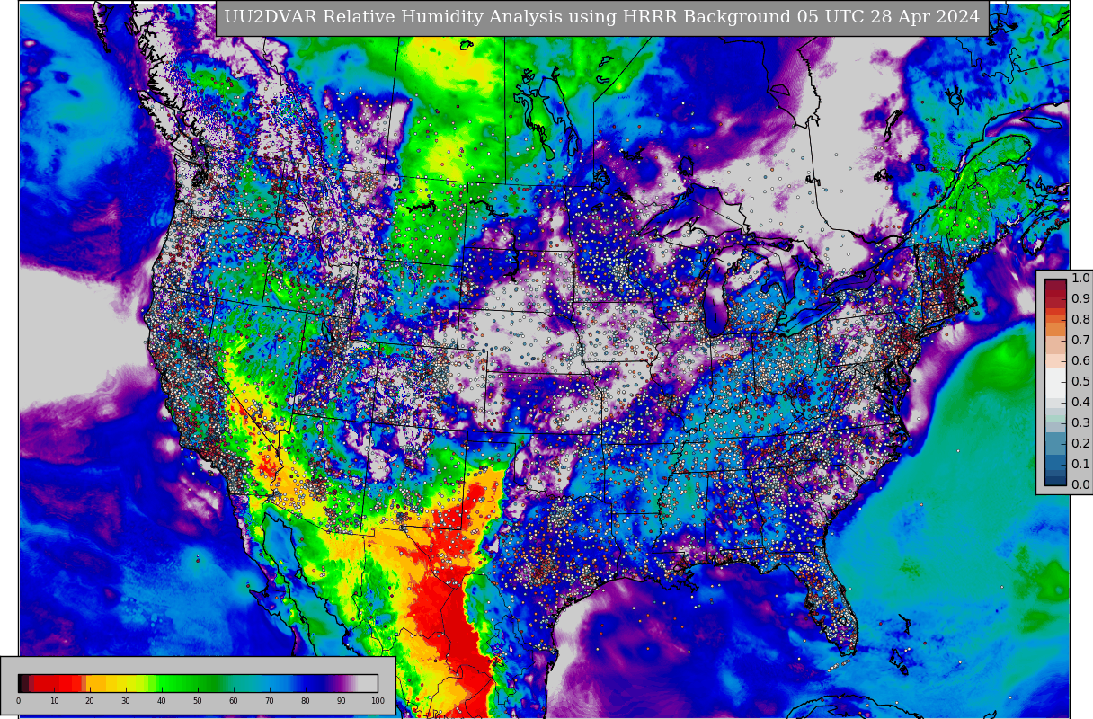This screenshot has width=1093, height=719.
Task: Click the "0.3" label on the right colorbar
Action: coord(1080,423)
